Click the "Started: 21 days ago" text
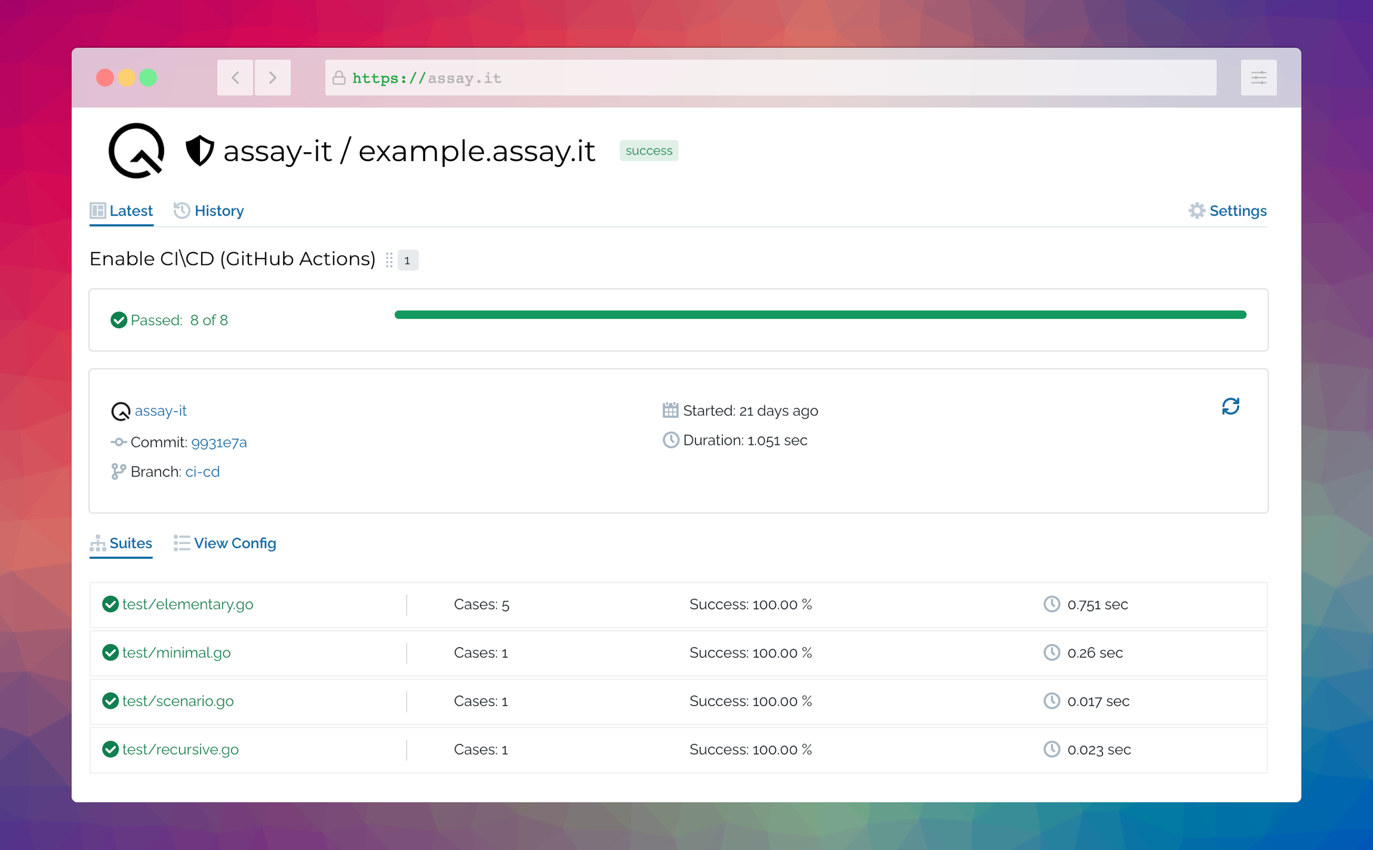This screenshot has width=1373, height=850. [x=750, y=411]
